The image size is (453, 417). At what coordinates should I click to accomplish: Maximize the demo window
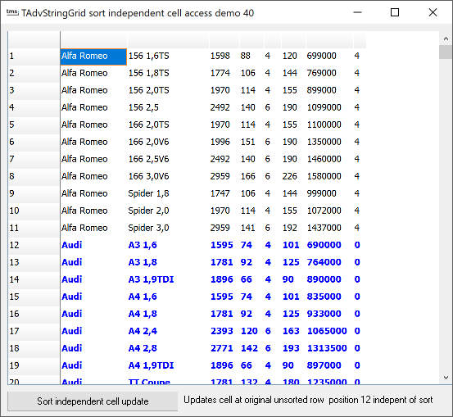click(x=395, y=12)
